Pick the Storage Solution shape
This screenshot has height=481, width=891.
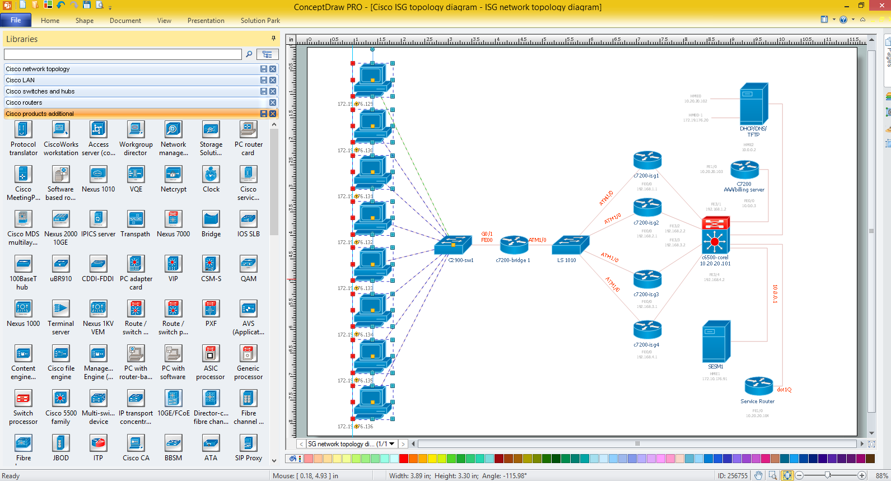(211, 138)
